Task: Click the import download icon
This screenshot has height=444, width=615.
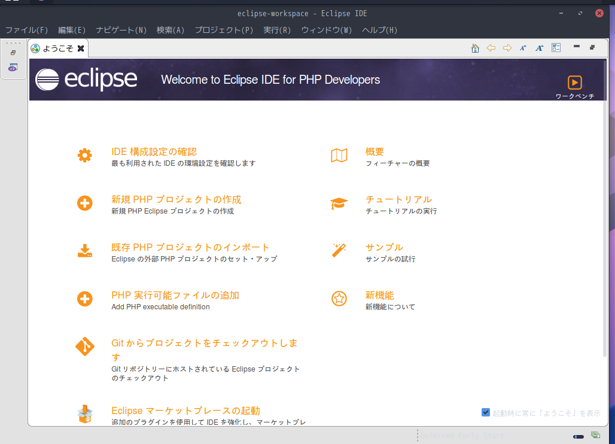Action: (85, 251)
